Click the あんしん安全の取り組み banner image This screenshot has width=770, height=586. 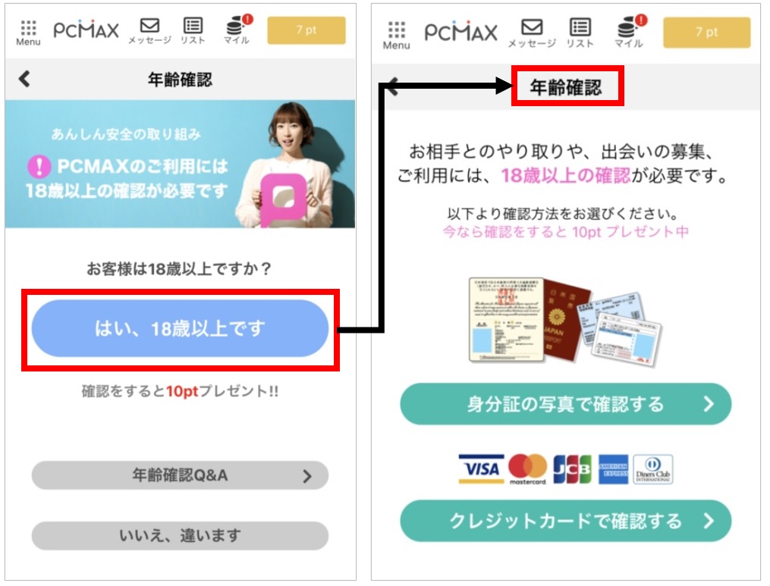coord(180,164)
